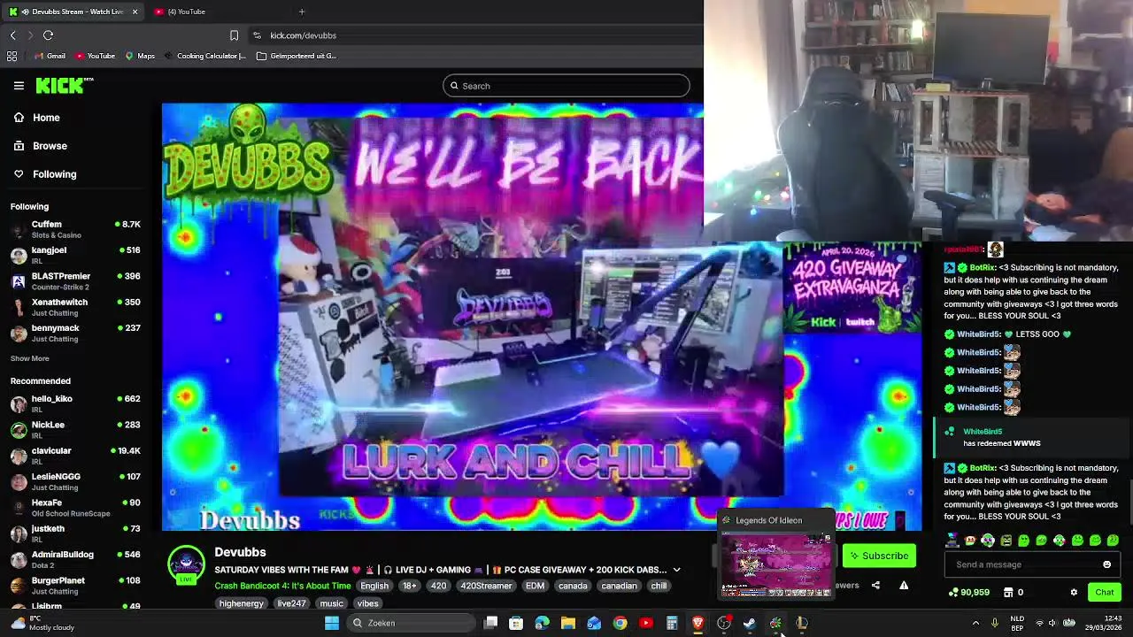Reload the page with the refresh icon
Image resolution: width=1133 pixels, height=637 pixels.
coord(49,35)
